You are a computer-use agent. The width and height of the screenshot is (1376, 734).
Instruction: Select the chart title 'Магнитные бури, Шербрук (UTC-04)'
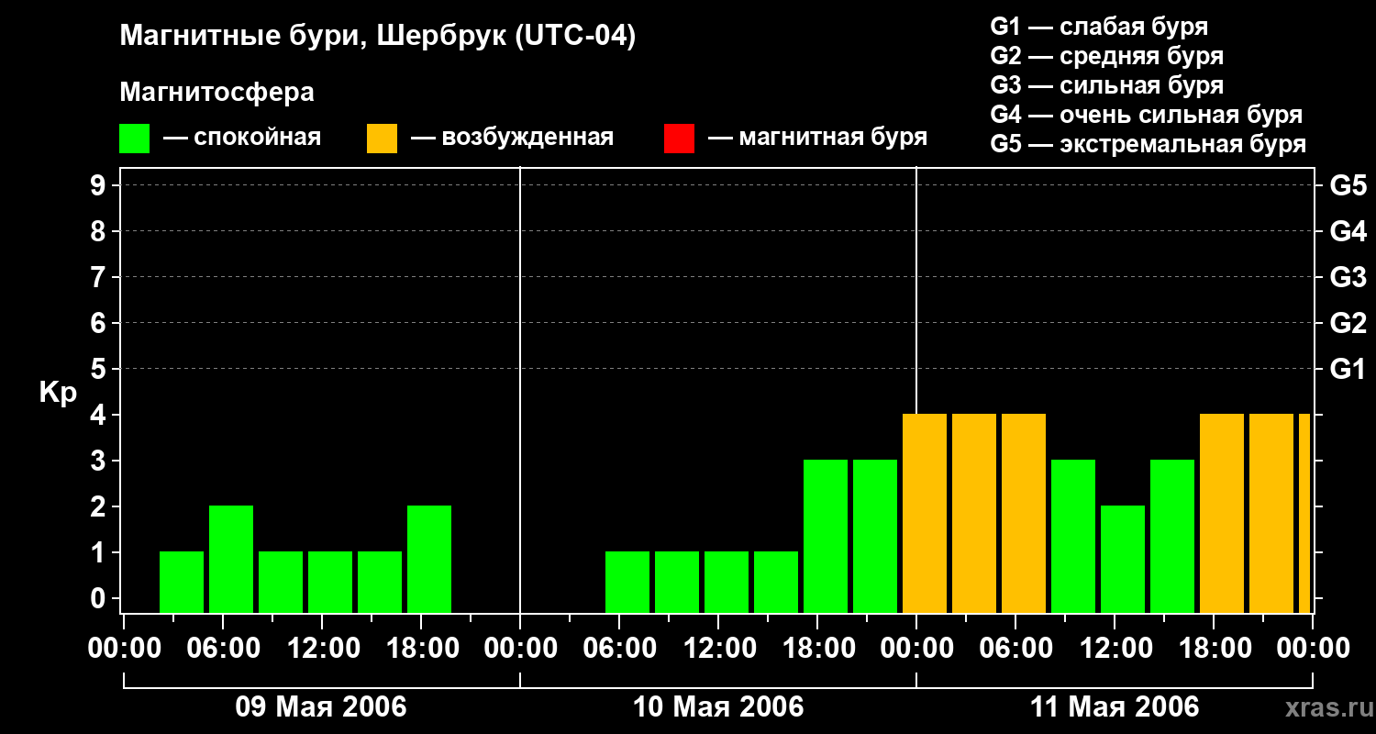click(x=377, y=38)
